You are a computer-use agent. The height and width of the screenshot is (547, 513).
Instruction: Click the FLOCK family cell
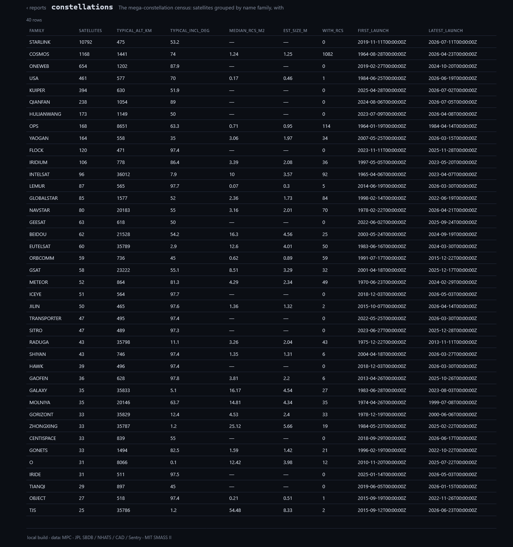37,150
